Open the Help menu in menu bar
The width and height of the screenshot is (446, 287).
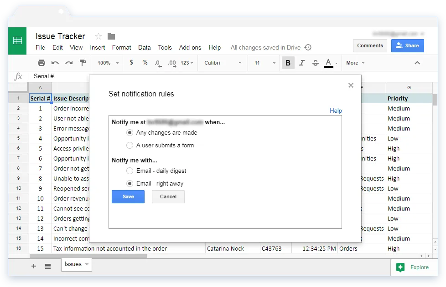click(214, 47)
